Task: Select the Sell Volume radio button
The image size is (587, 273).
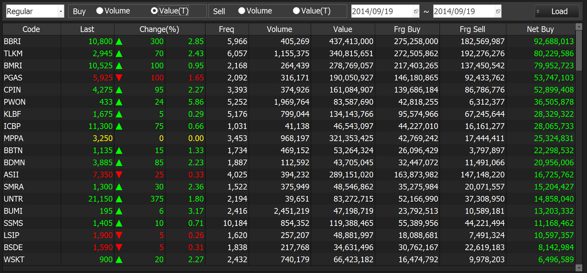Action: [x=241, y=11]
